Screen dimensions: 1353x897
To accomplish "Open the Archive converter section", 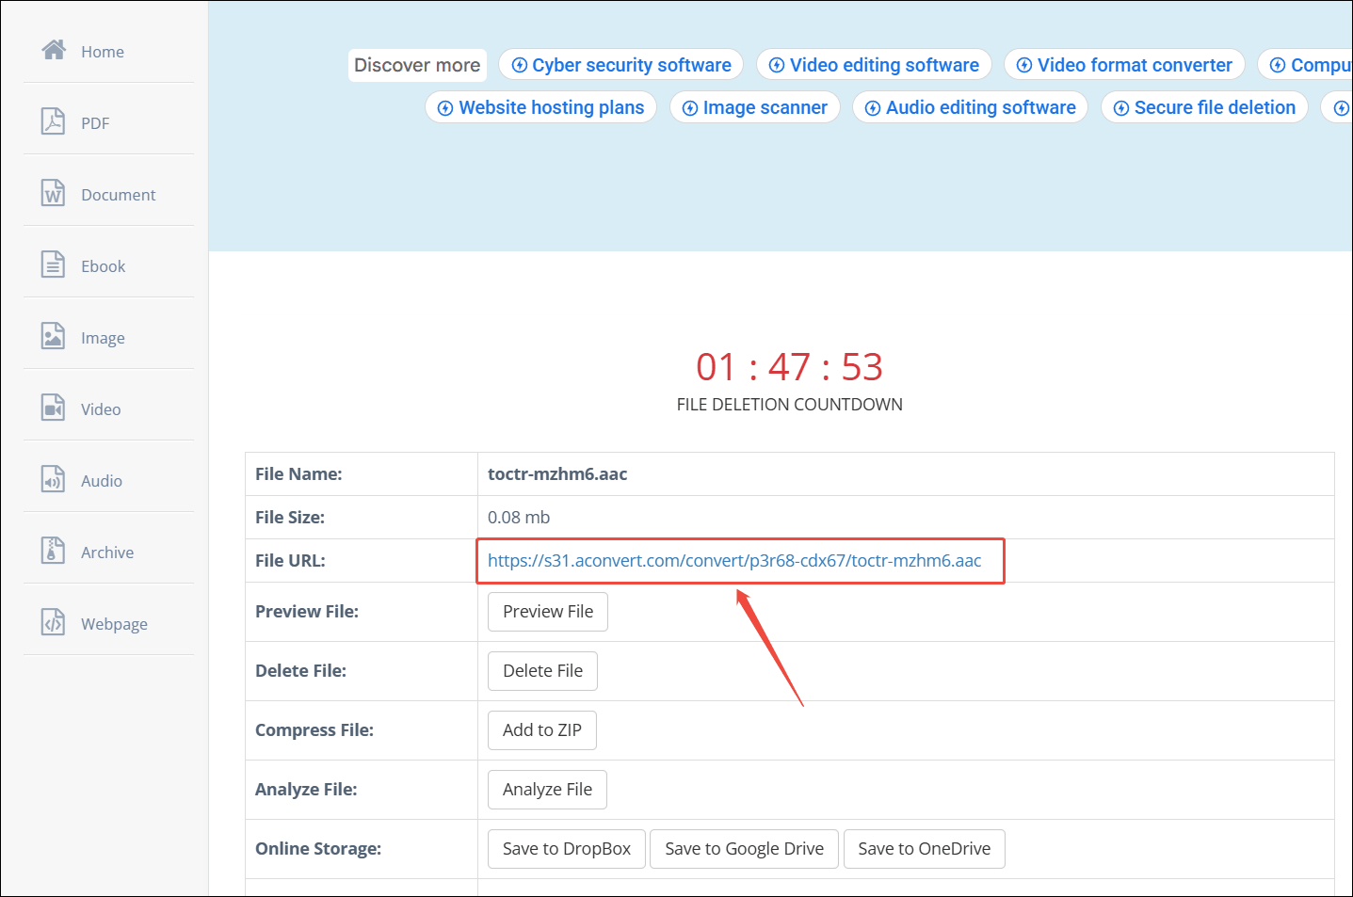I will click(54, 552).
